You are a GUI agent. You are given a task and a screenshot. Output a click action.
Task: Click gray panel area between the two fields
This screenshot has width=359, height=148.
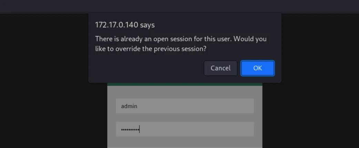[185, 117]
